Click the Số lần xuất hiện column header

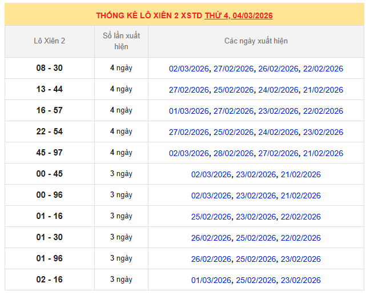[x=121, y=41]
